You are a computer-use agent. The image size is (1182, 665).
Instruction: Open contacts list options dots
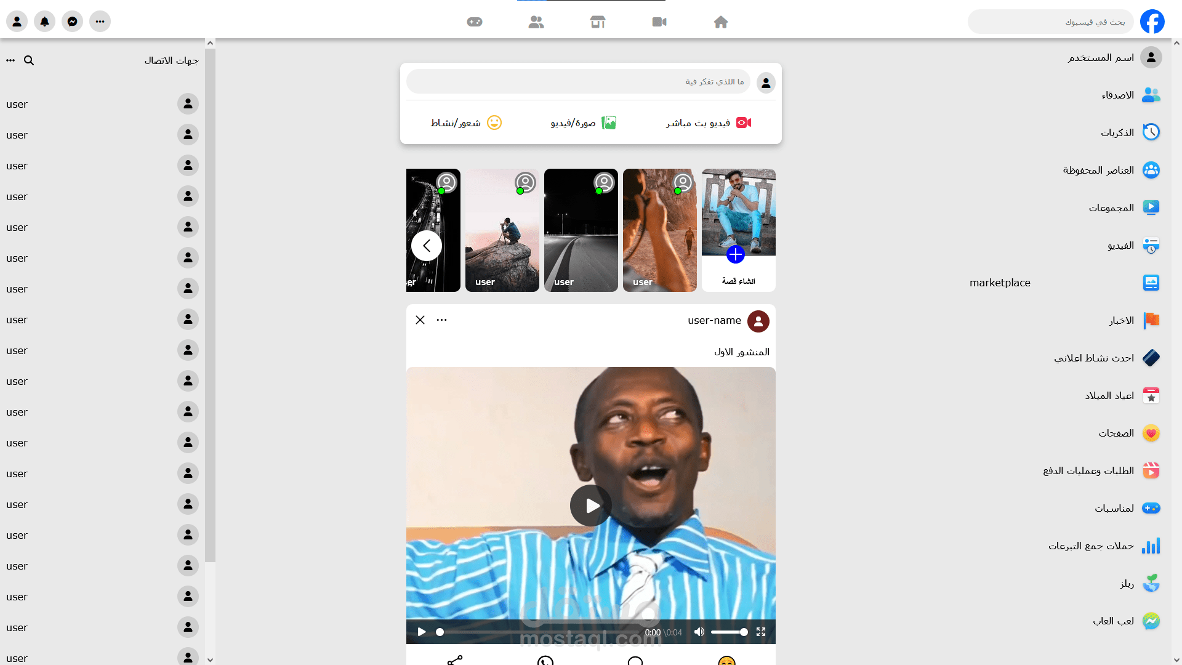pos(10,60)
